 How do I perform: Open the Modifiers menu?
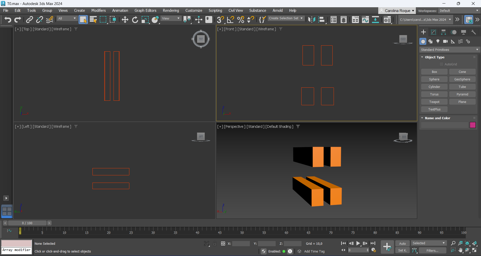[98, 11]
